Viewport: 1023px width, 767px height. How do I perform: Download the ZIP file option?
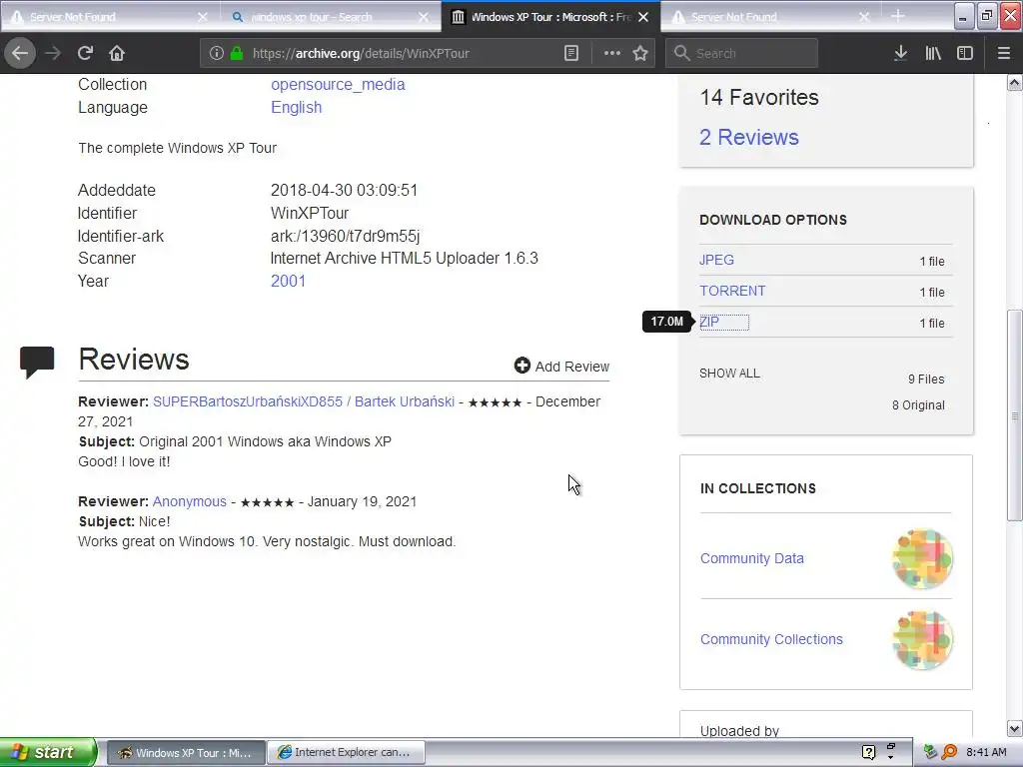coord(709,322)
